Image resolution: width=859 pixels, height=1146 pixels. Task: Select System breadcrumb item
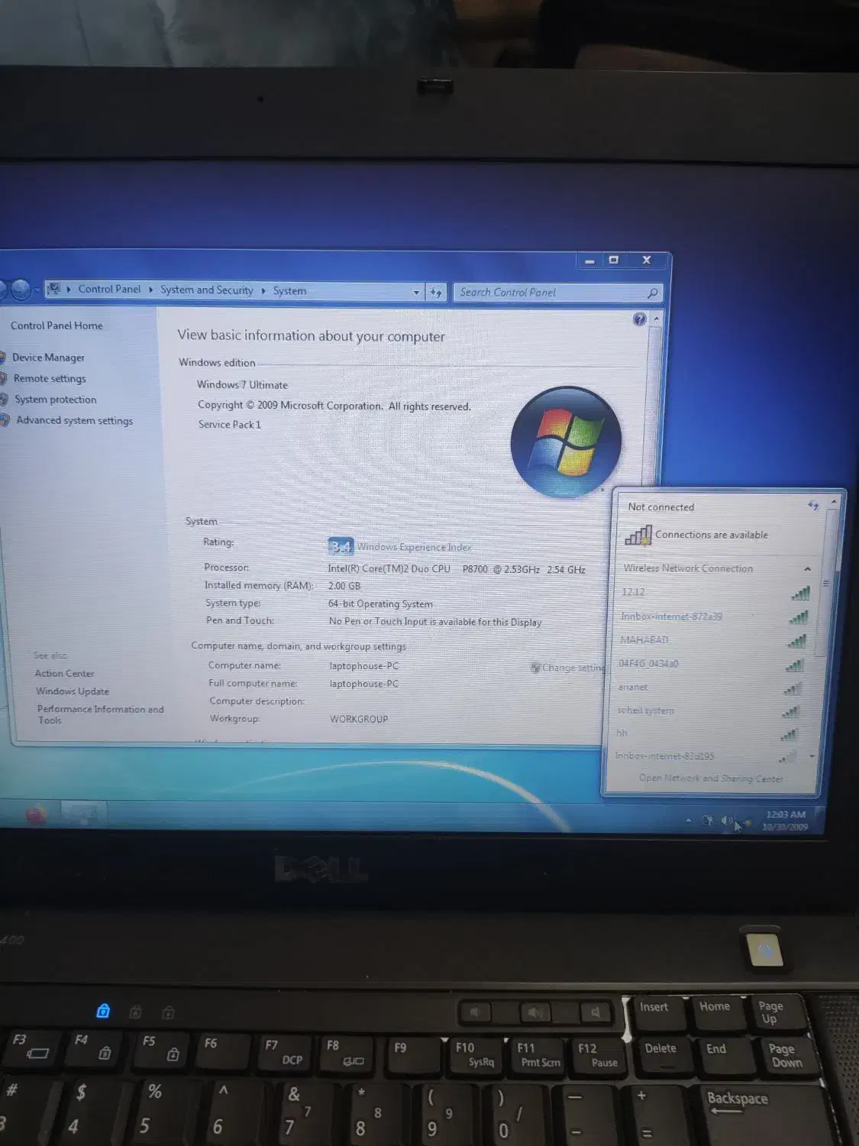click(x=289, y=290)
